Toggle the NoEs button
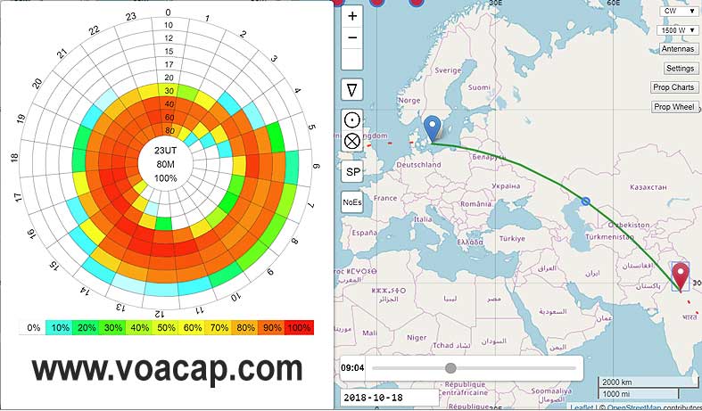 [x=352, y=202]
